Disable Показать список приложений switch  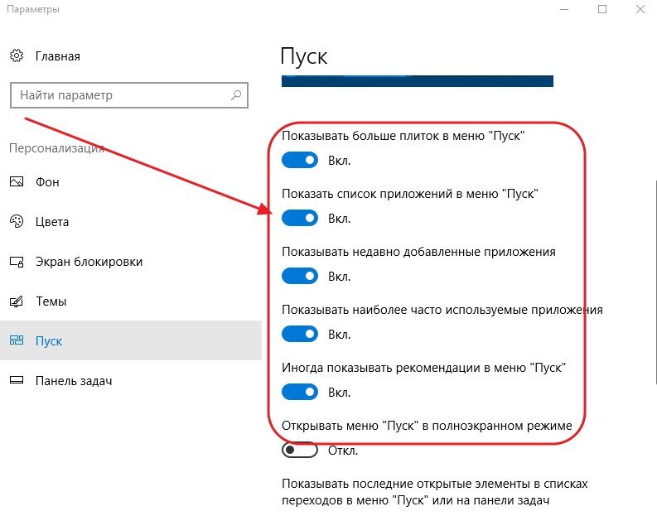(300, 218)
